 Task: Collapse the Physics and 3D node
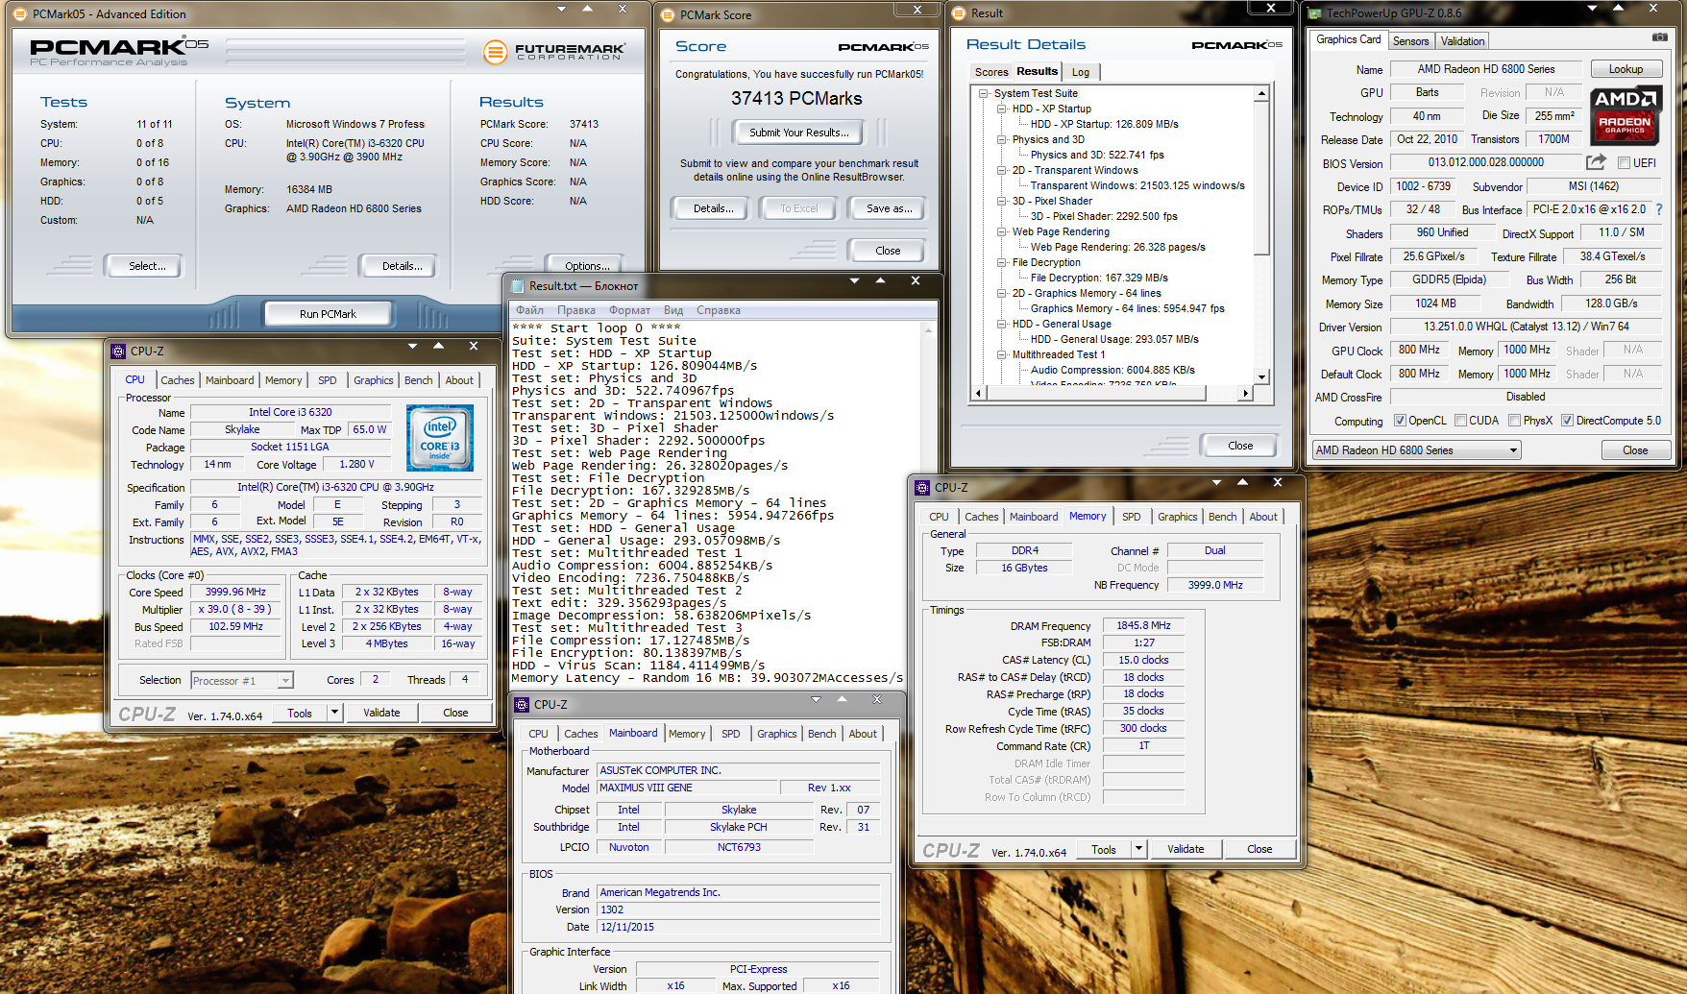point(1002,140)
